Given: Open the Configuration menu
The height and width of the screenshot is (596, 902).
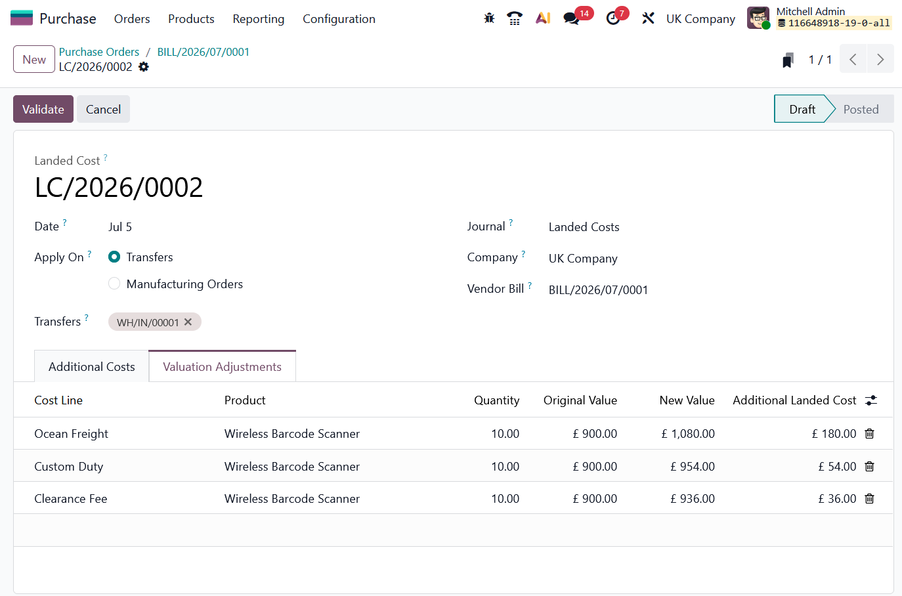Looking at the screenshot, I should [339, 19].
